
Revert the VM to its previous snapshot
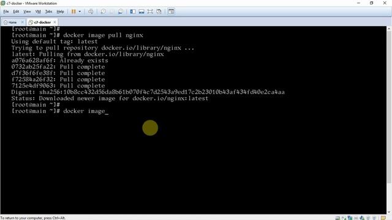tap(111, 12)
